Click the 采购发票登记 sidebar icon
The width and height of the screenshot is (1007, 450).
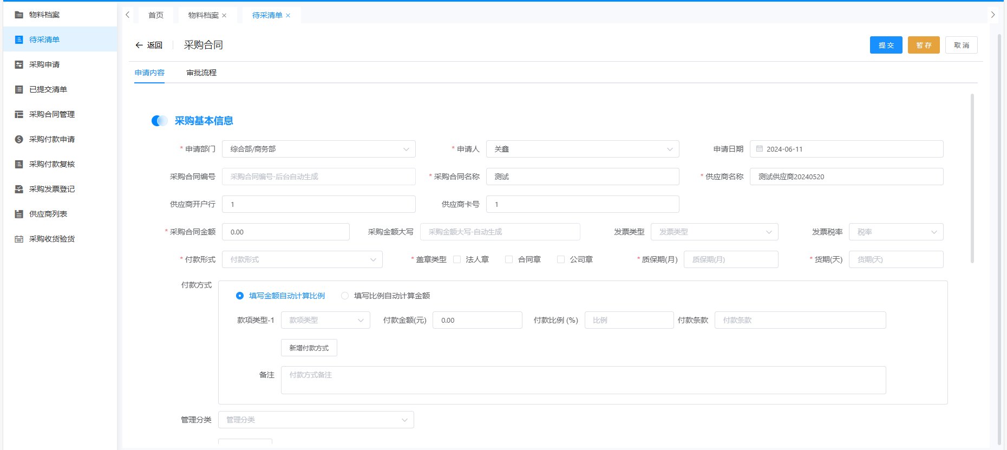[x=19, y=189]
